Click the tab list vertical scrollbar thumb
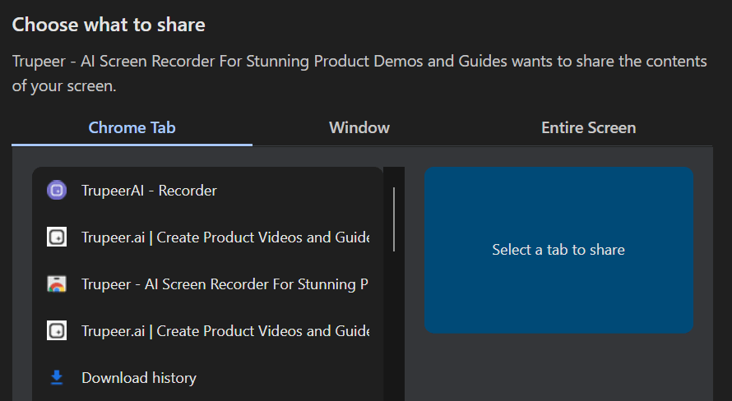The image size is (732, 401). (394, 219)
